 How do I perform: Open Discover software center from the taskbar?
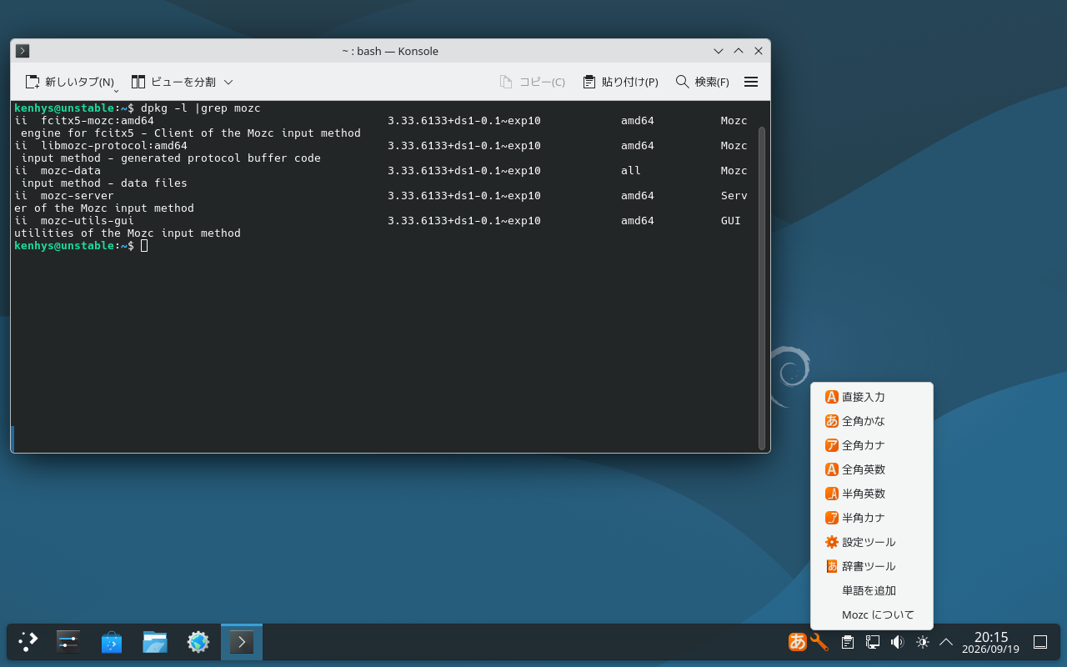click(112, 642)
